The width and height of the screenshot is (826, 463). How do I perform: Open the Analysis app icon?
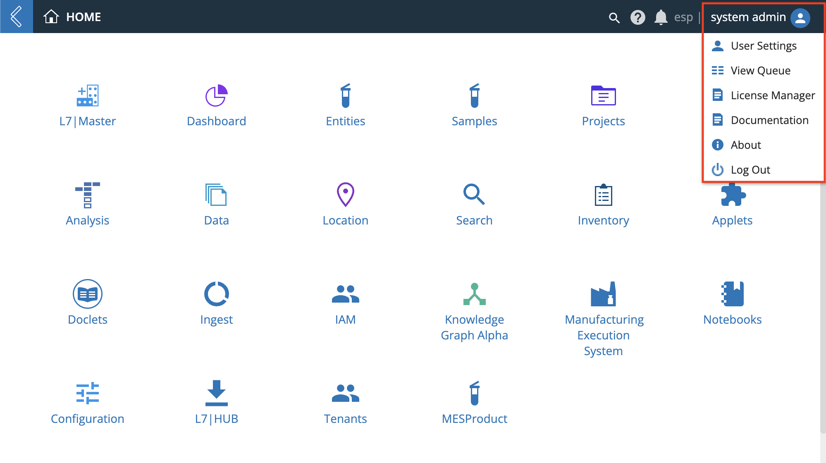88,195
